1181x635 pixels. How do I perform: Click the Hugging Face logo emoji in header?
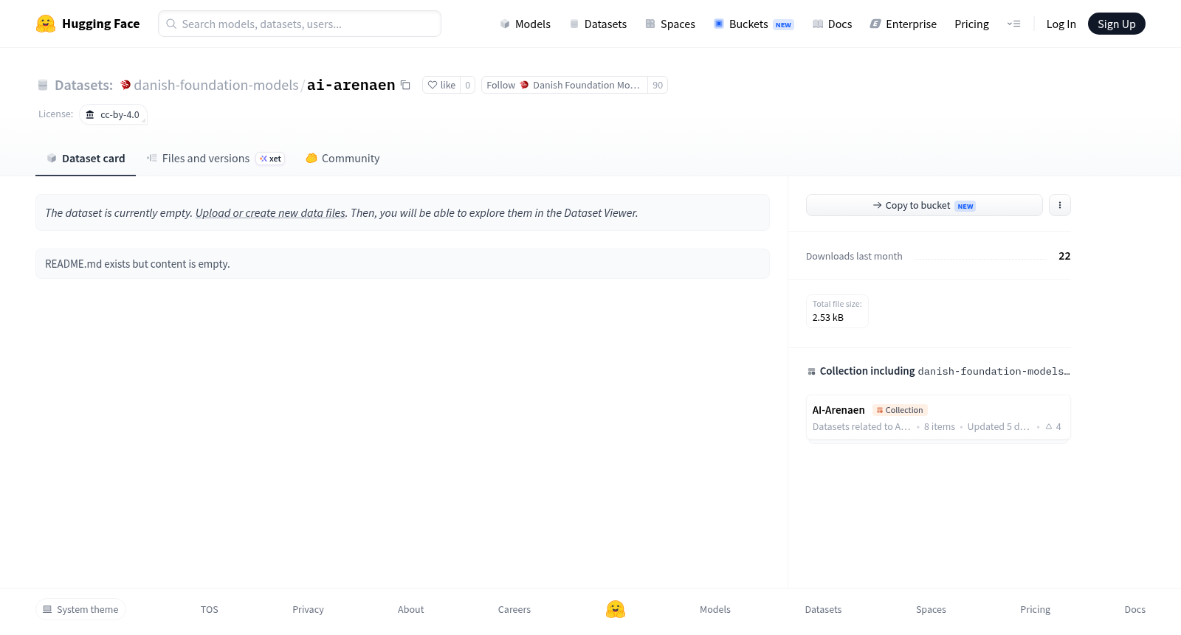pyautogui.click(x=46, y=24)
